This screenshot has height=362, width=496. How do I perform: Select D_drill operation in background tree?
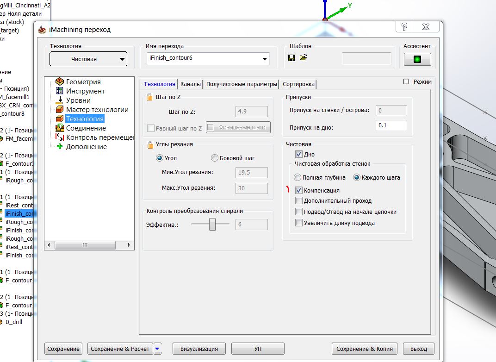click(x=14, y=322)
